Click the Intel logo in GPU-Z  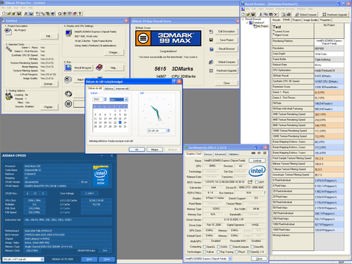pos(257,171)
